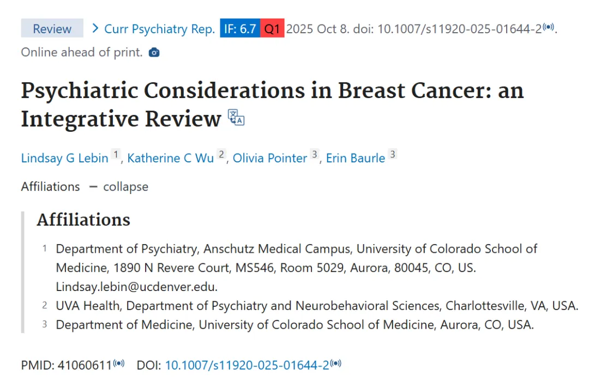This screenshot has width=589, height=388.
Task: Click affiliation superscript 1 after Lebin
Action: [115, 155]
